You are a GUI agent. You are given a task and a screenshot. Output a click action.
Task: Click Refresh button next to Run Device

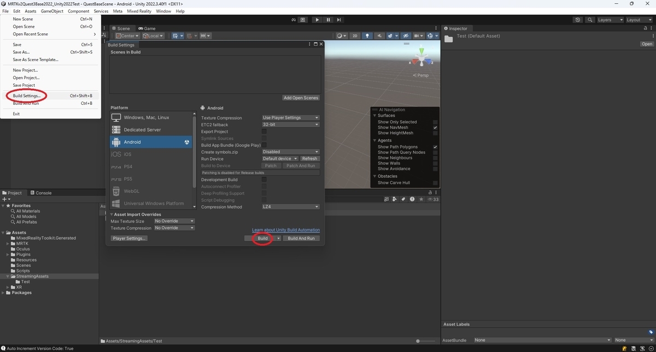[310, 159]
